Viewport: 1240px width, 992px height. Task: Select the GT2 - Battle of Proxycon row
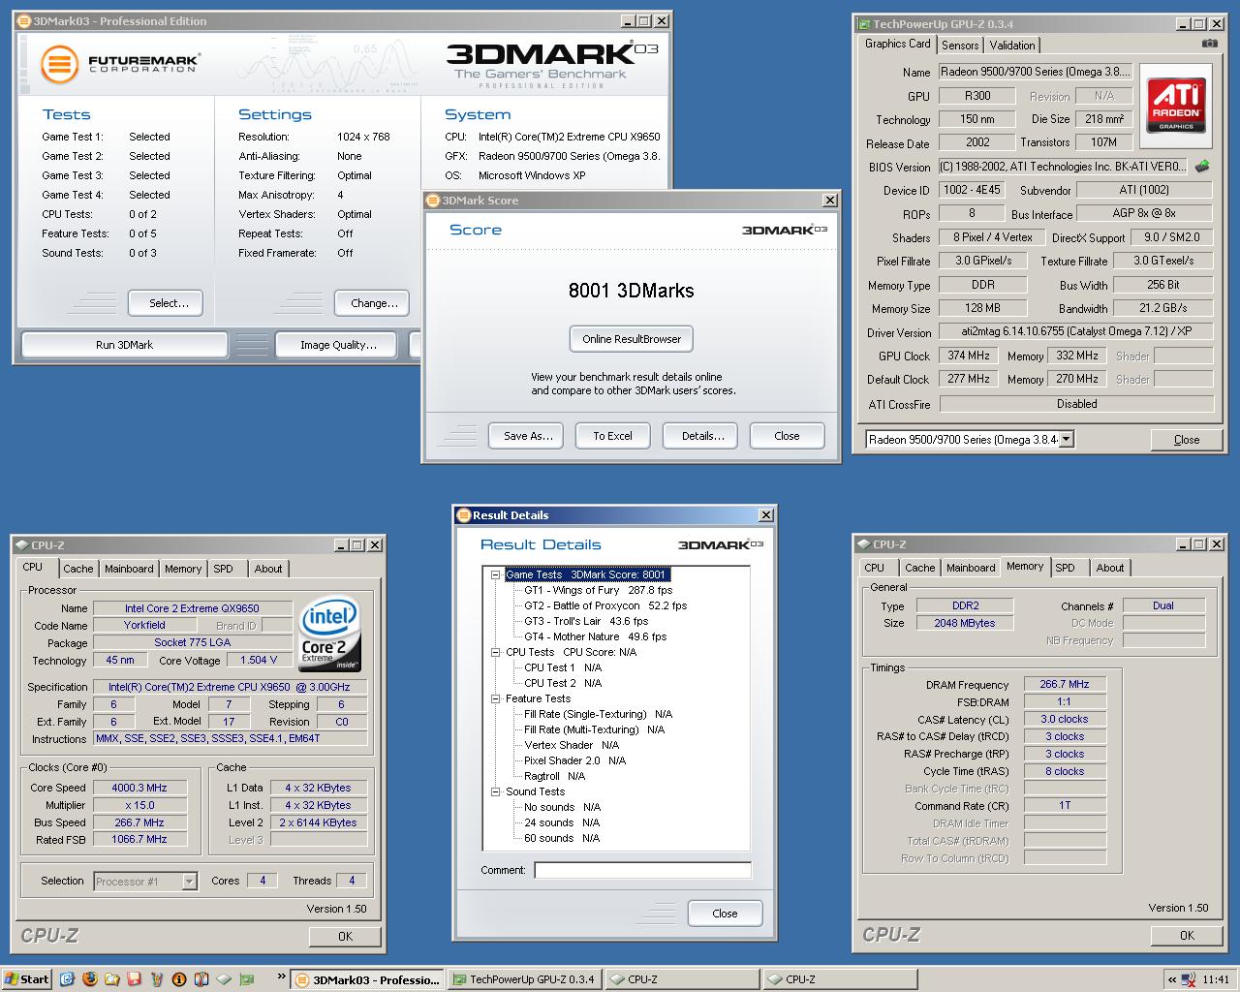point(605,605)
